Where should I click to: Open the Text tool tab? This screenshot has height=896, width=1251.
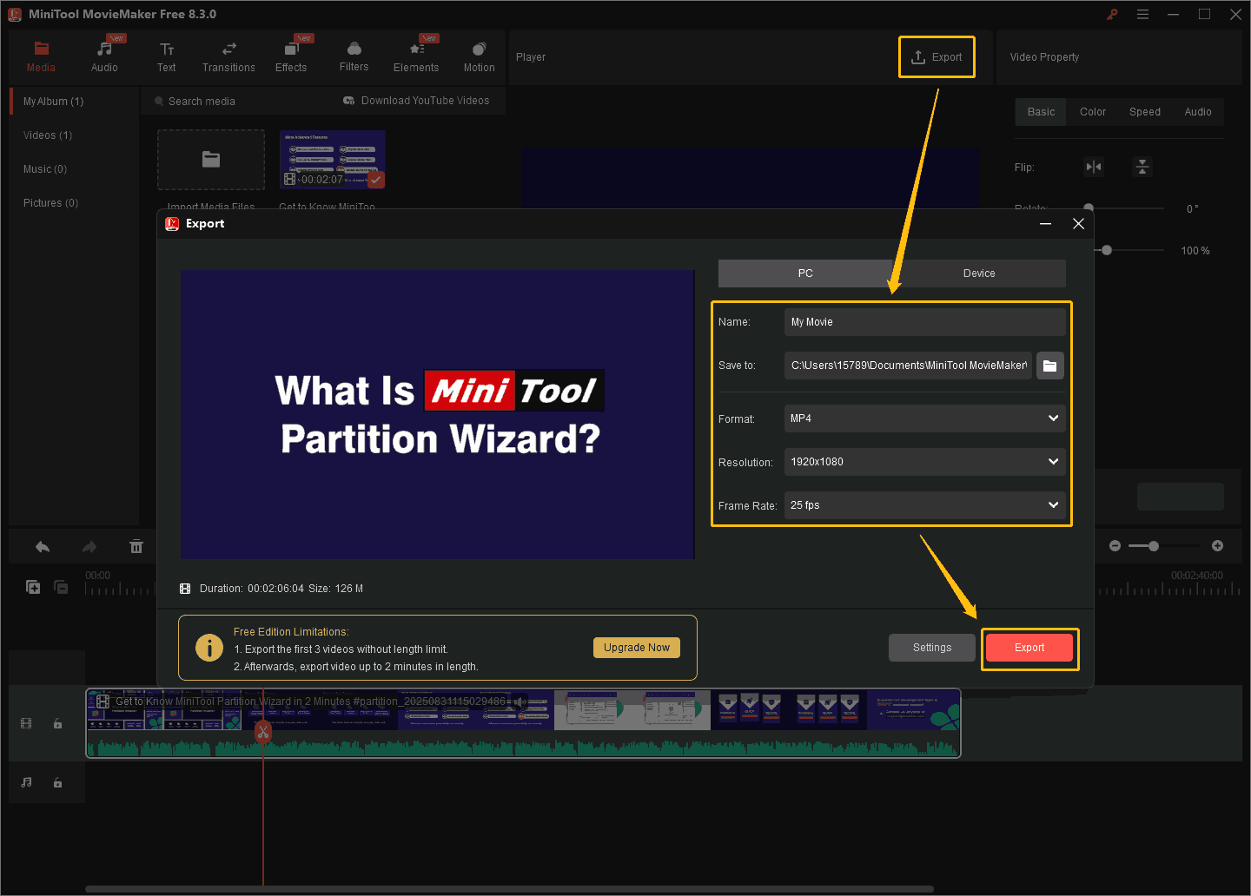167,56
